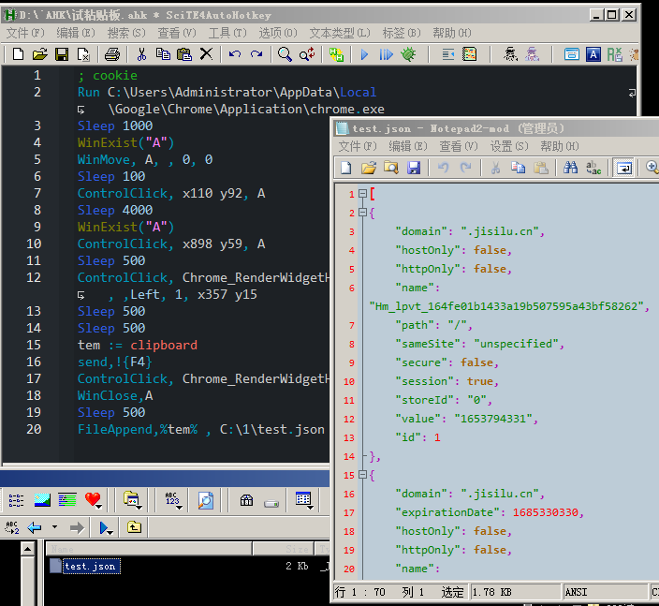The image size is (659, 606).
Task: Open the 工具(T) menu in SciTE
Action: 227,33
